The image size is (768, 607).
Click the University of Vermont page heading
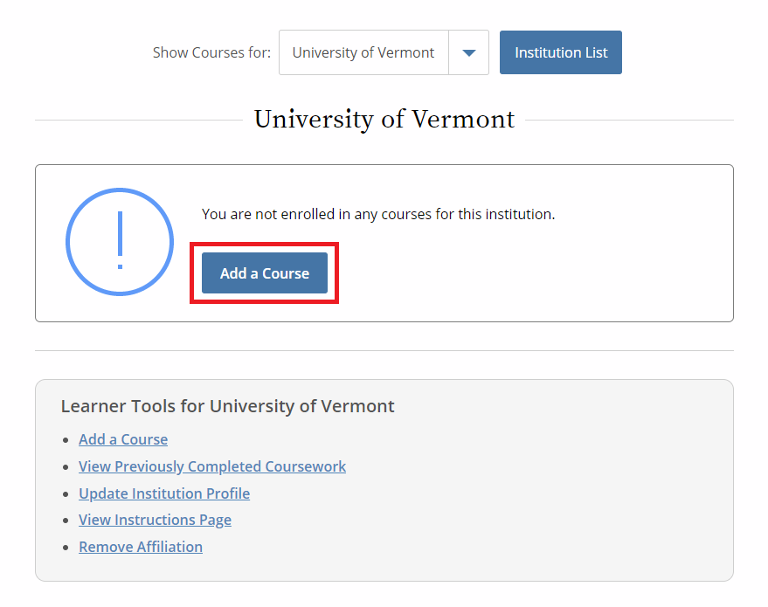(x=384, y=119)
